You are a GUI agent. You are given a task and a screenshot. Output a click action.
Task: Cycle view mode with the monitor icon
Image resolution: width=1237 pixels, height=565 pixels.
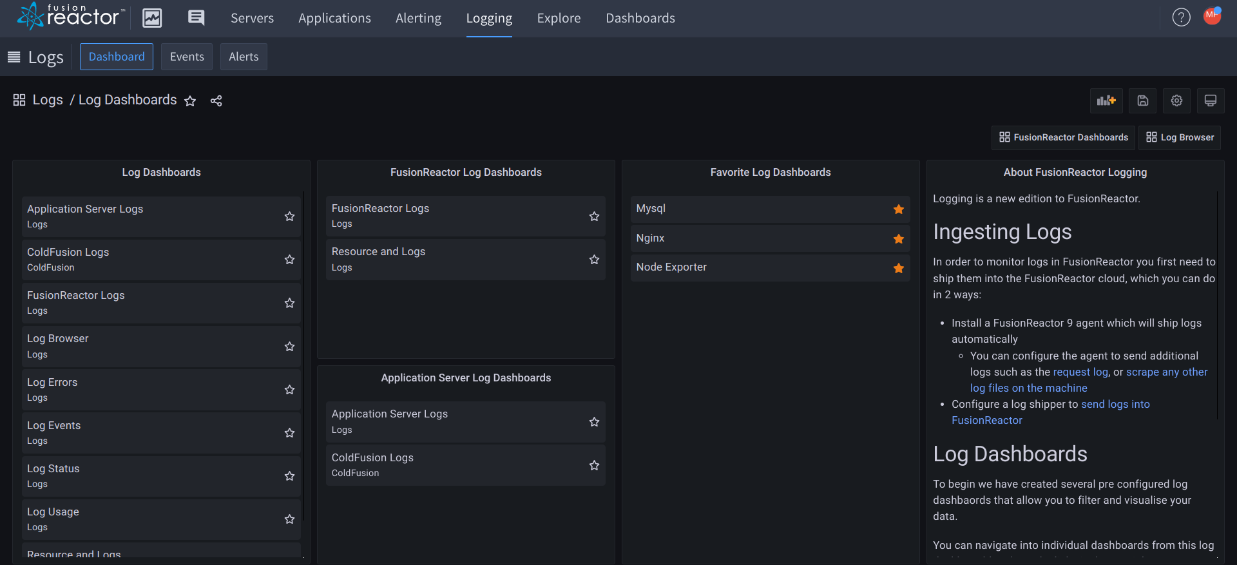coord(1211,101)
